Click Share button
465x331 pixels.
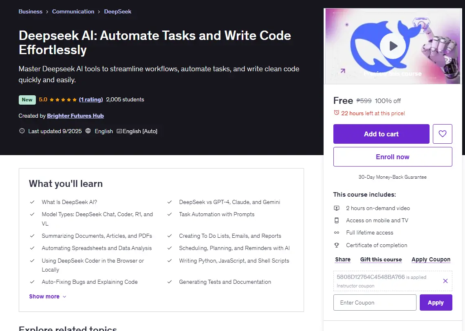(343, 260)
